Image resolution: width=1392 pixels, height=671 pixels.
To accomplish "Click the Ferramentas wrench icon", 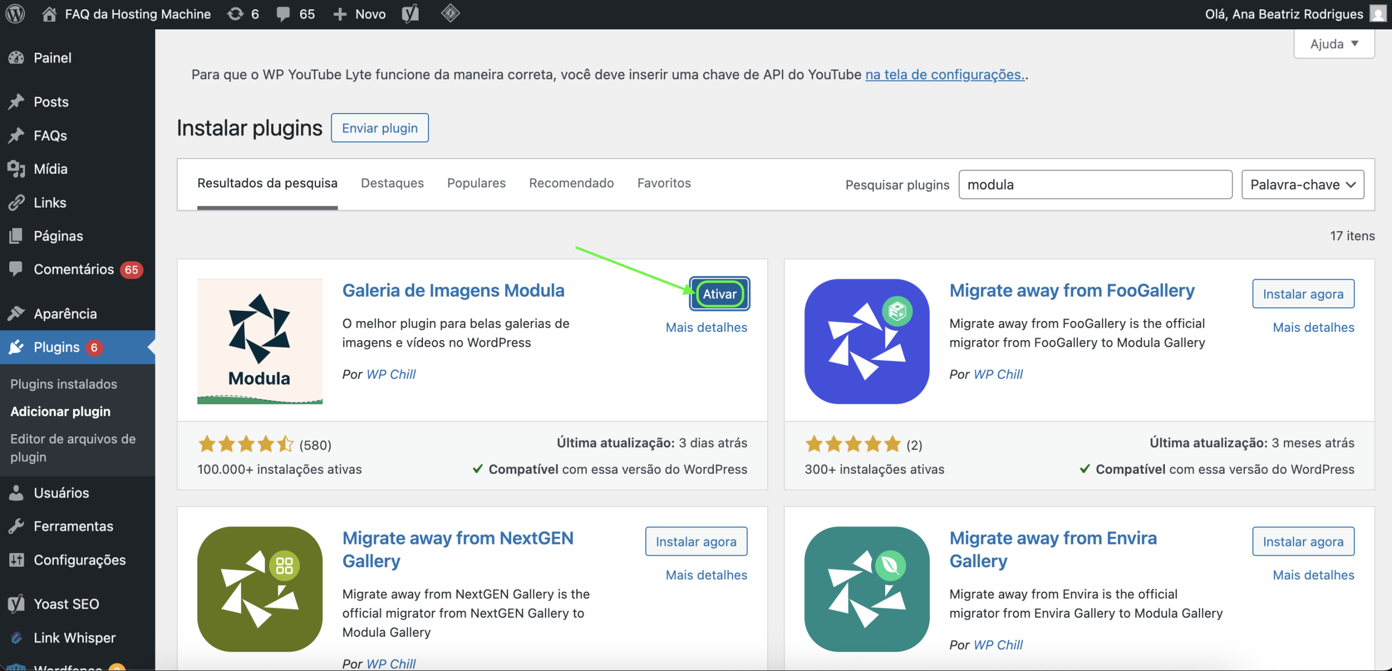I will (x=16, y=526).
